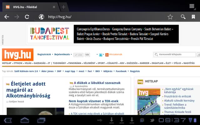
Task: Open the bookmarks list icon
Action: pyautogui.click(x=193, y=17)
